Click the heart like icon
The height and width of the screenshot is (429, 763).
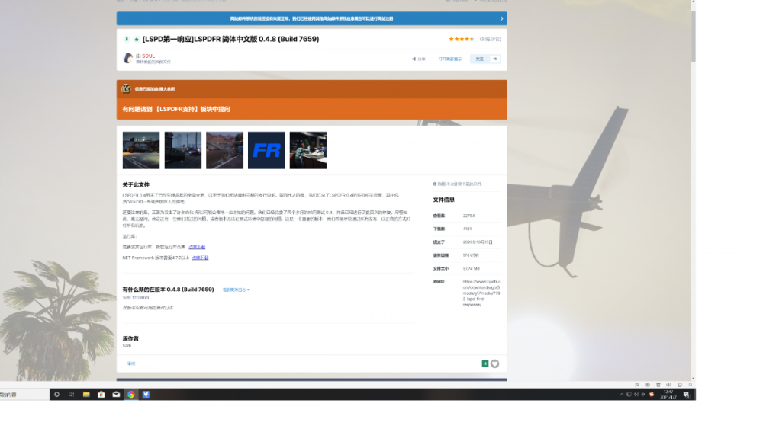click(x=494, y=364)
